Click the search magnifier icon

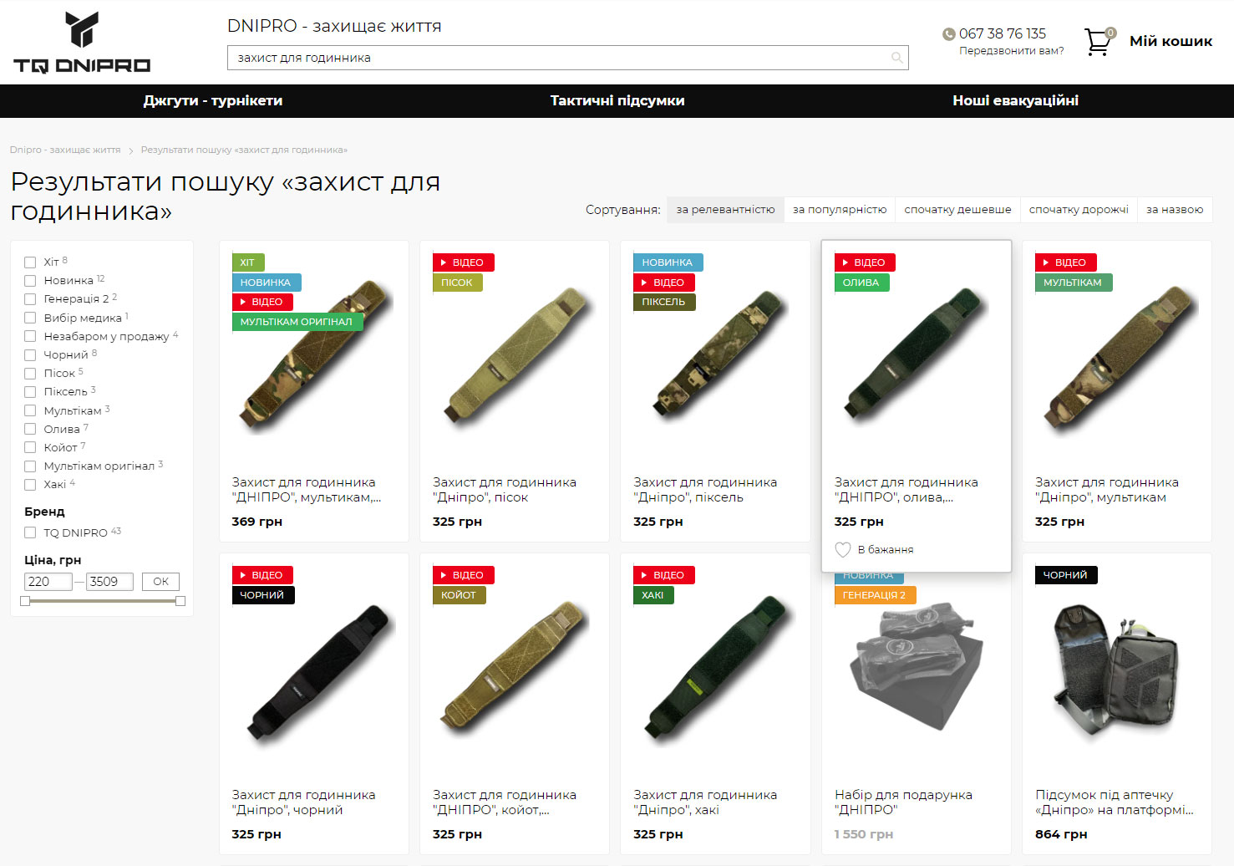pos(896,58)
